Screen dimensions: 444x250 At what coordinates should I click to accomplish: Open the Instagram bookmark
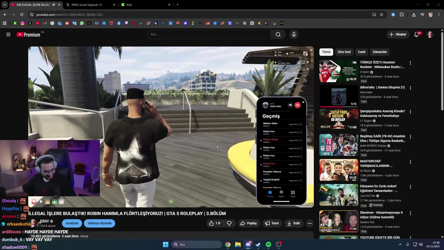23,23
